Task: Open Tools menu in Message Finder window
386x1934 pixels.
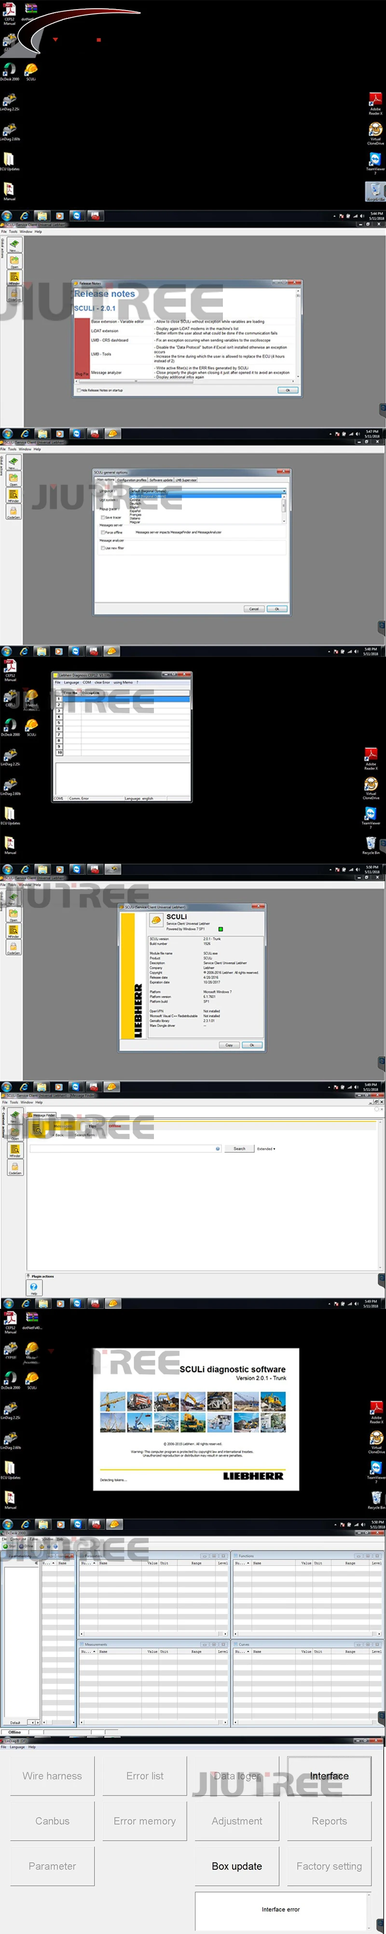Action: (14, 1102)
